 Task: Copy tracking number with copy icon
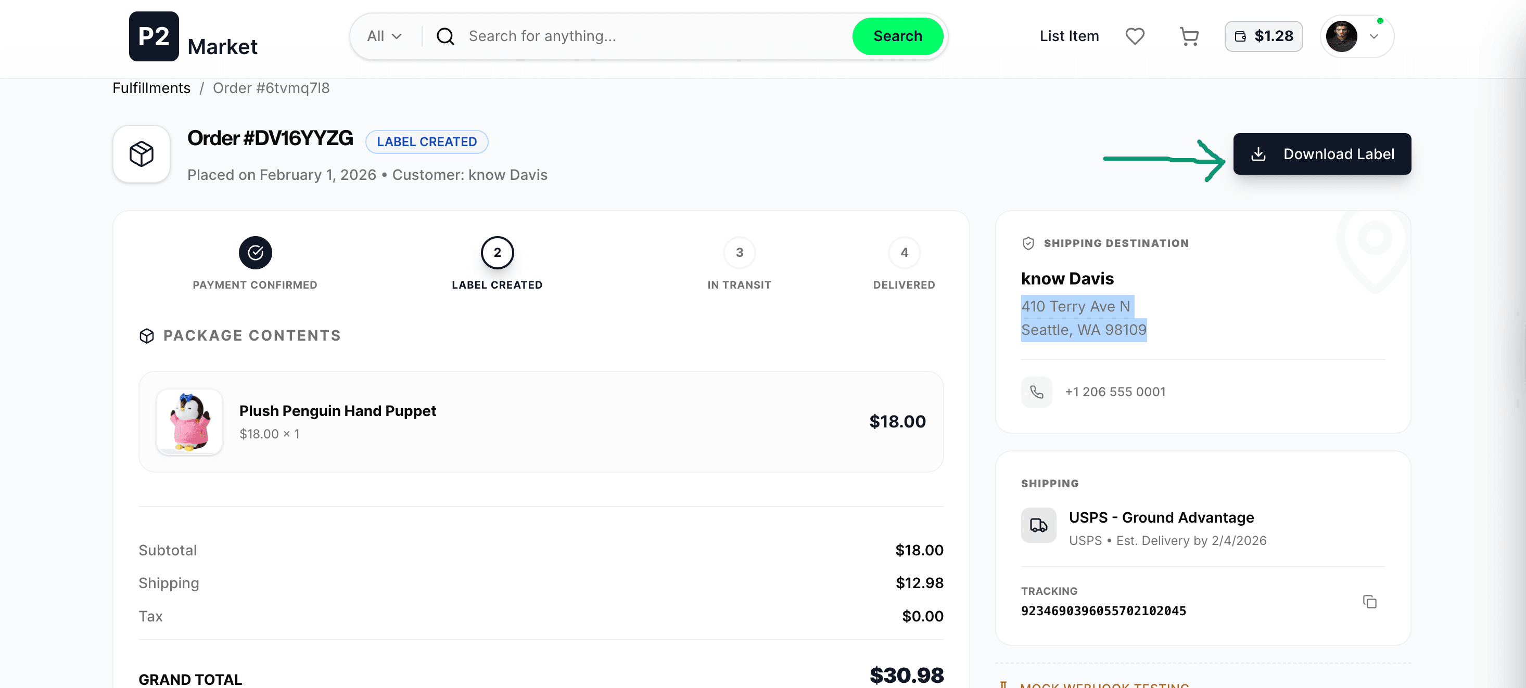(x=1369, y=602)
